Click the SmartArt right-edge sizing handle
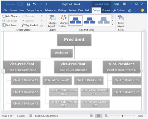The image size is (148, 119). [141, 71]
